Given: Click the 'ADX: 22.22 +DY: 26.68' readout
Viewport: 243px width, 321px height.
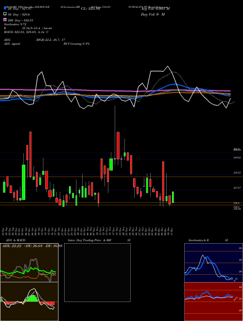Looking at the screenshot, I should pos(22,246).
